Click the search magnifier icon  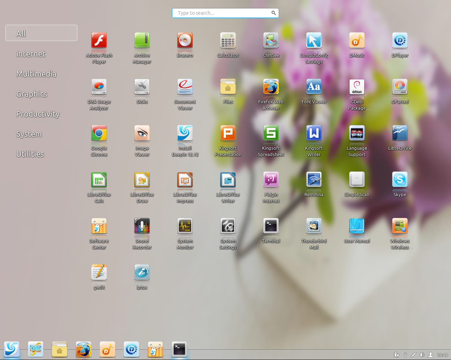273,13
